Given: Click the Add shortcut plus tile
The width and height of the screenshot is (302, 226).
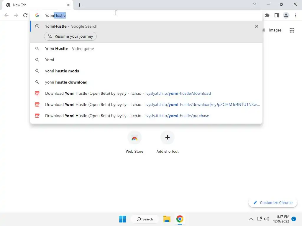Looking at the screenshot, I should (x=168, y=142).
